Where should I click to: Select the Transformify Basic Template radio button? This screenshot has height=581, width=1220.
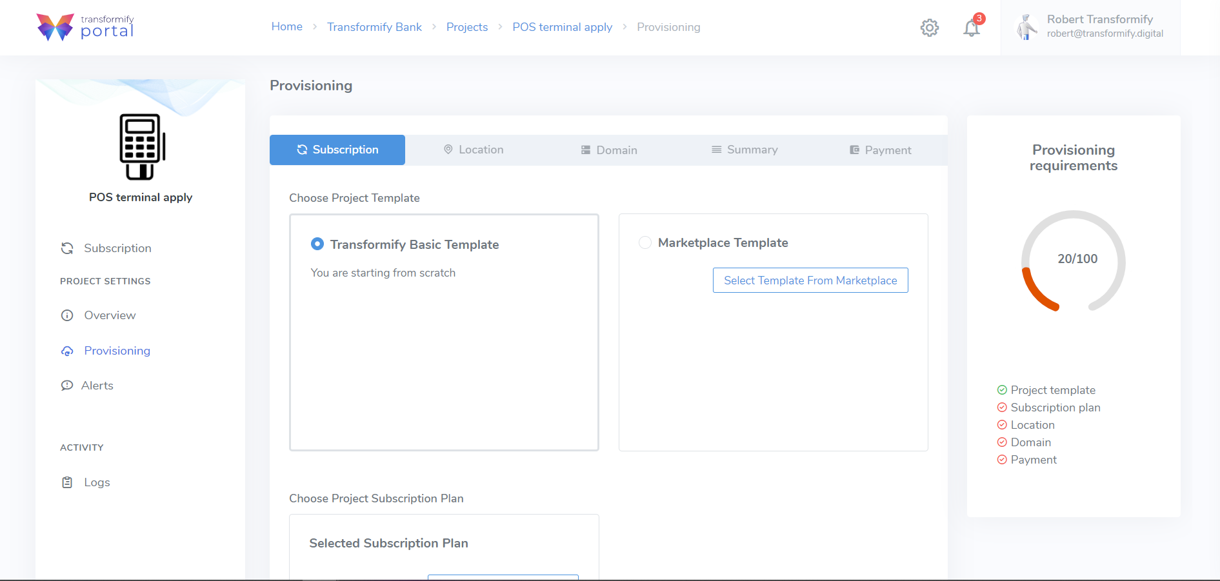click(317, 244)
